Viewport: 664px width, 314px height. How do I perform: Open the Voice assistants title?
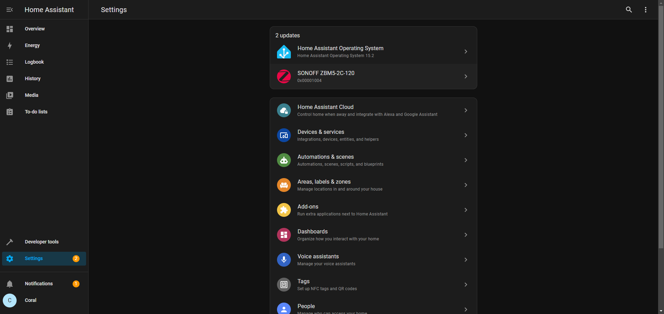pyautogui.click(x=318, y=256)
